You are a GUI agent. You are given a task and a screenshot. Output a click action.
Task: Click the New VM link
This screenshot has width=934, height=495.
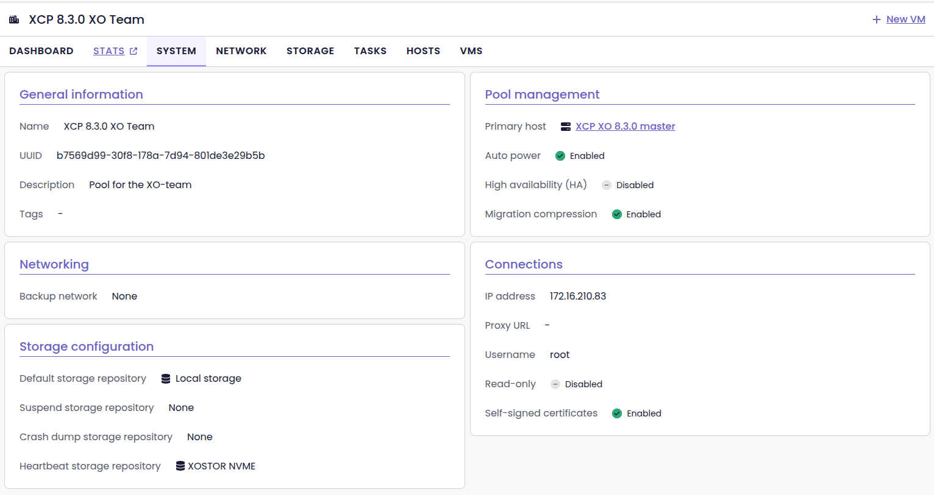coord(905,19)
